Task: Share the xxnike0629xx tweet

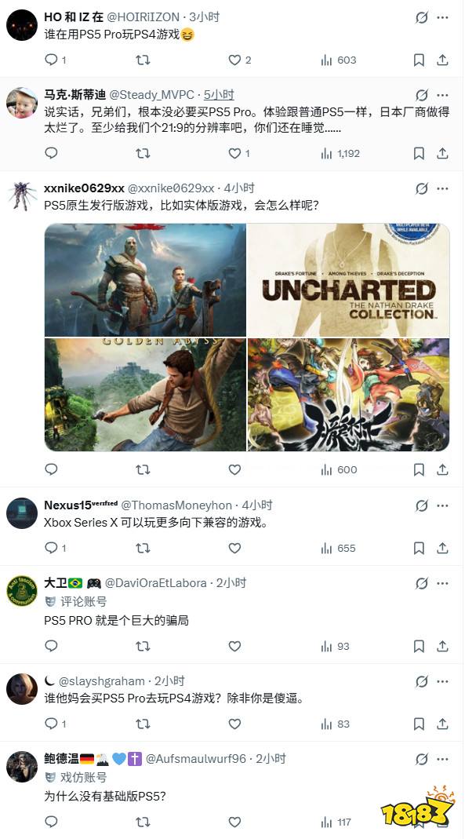Action: coord(442,470)
